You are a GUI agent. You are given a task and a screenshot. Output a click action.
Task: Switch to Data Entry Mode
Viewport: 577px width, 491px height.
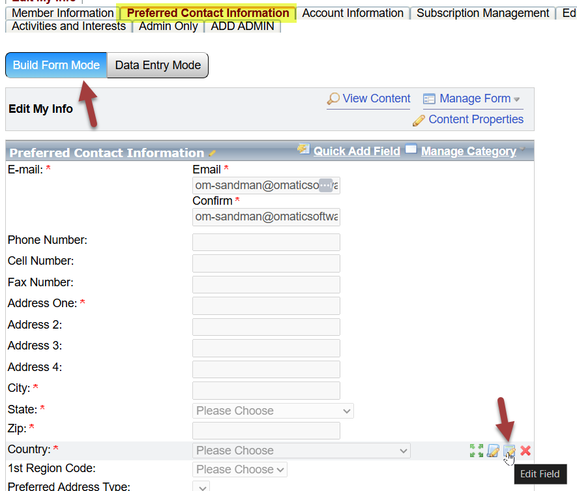click(x=158, y=65)
